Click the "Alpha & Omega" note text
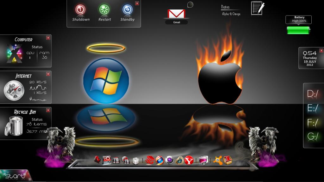The image size is (324, 182). [231, 14]
